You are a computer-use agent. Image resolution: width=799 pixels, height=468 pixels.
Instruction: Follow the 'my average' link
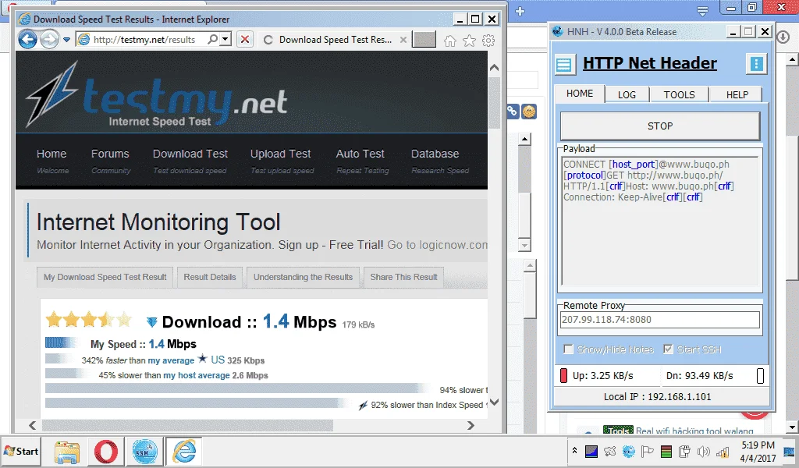171,360
